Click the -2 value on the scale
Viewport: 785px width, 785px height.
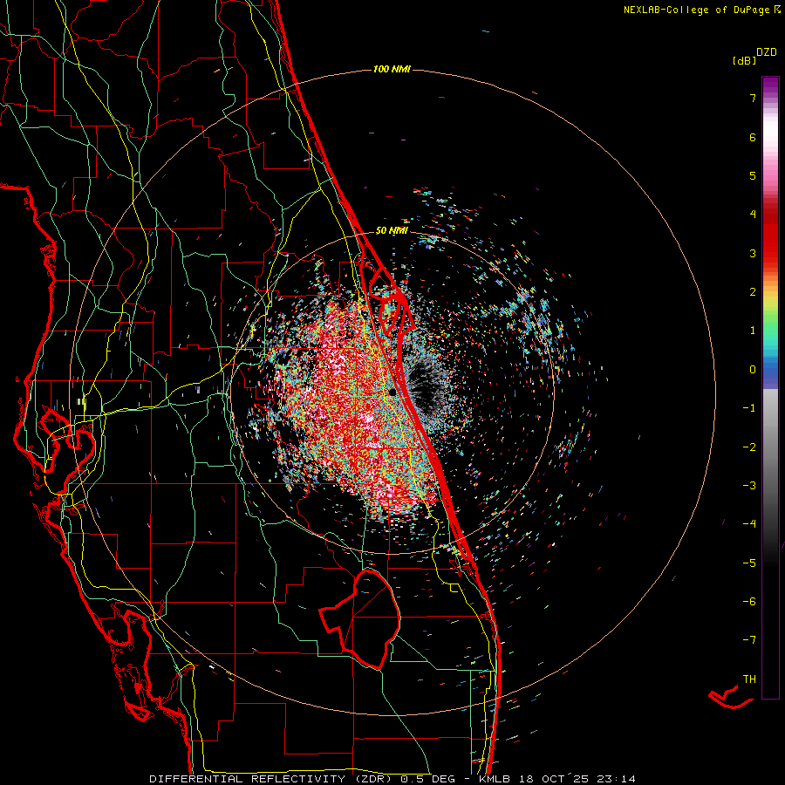click(749, 447)
